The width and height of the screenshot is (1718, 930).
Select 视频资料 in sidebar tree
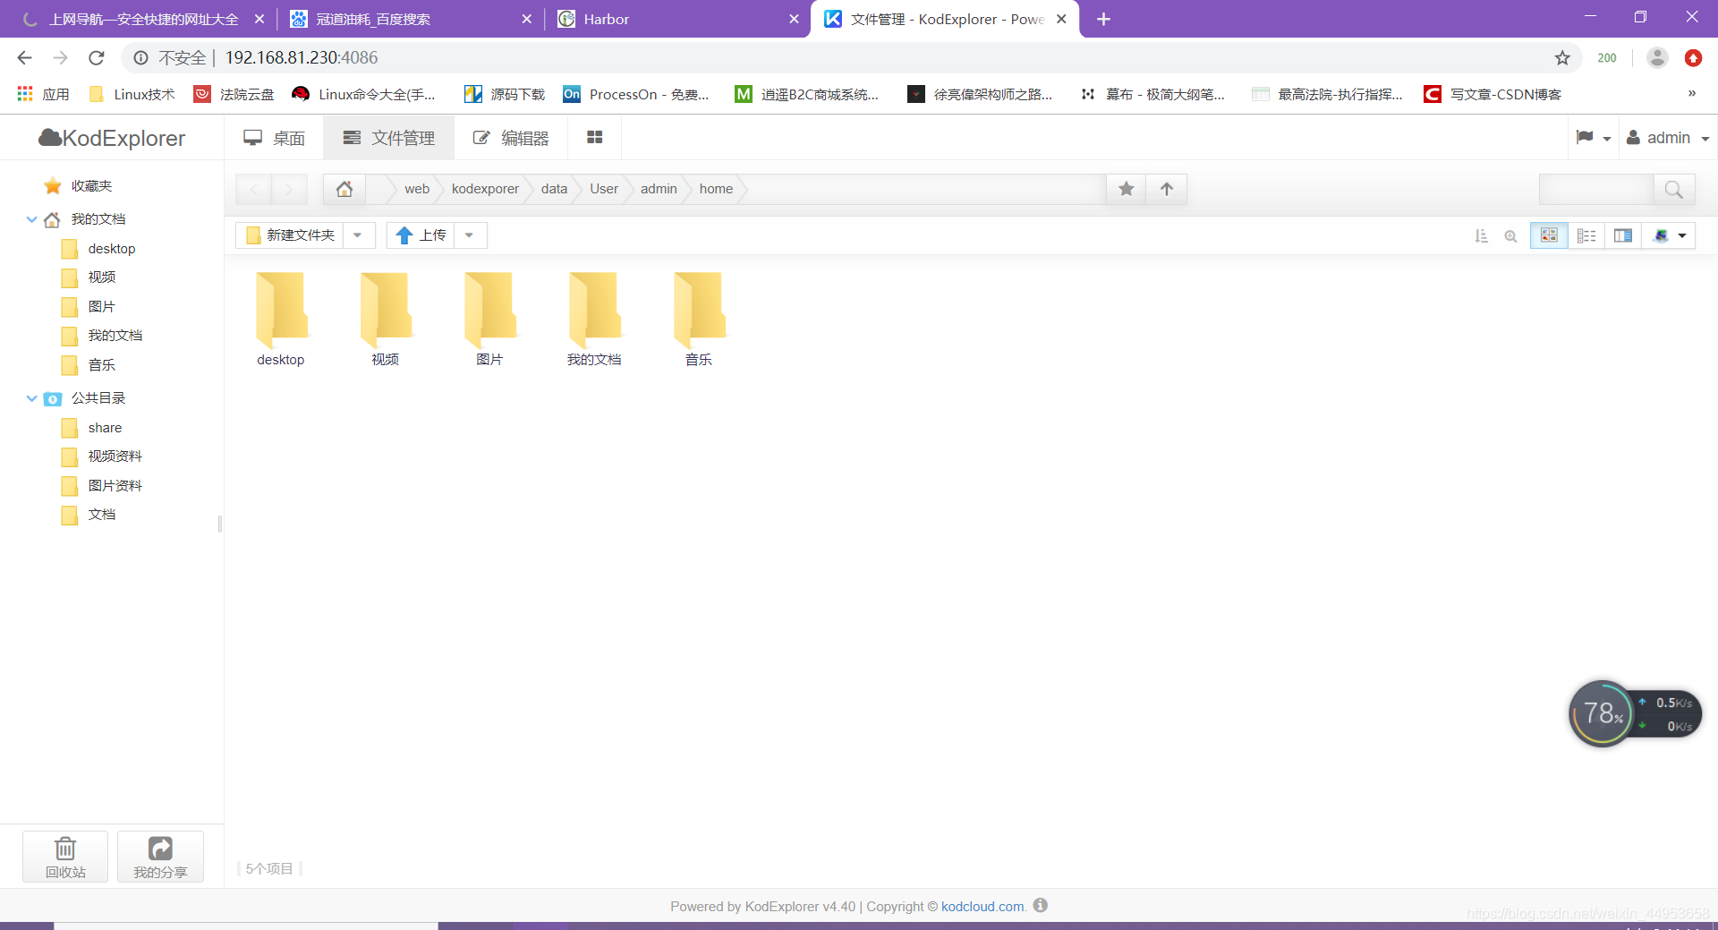102,456
